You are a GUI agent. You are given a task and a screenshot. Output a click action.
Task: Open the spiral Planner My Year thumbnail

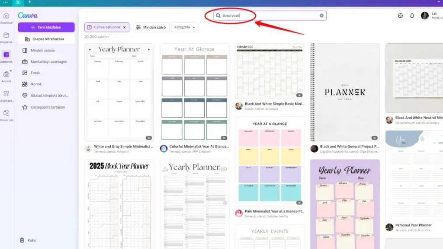[x=345, y=93]
